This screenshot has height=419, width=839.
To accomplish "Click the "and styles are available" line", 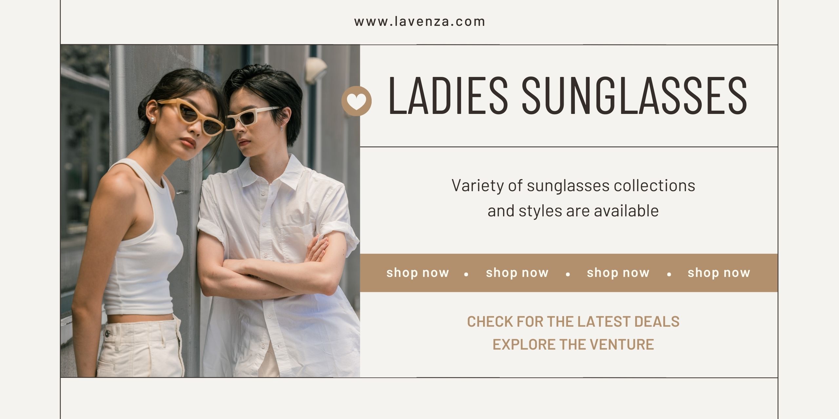I will click(573, 211).
